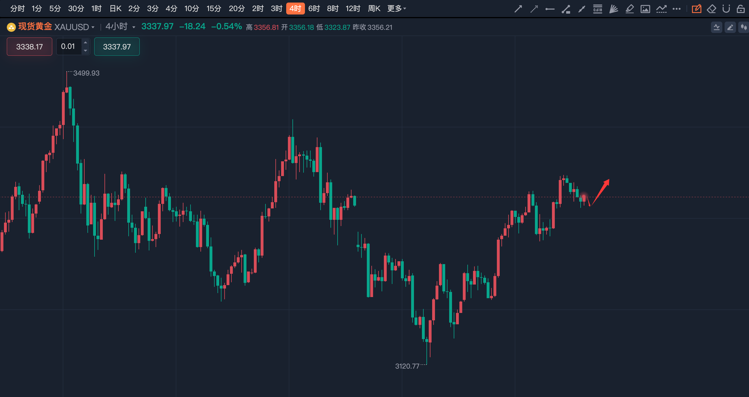This screenshot has width=749, height=397.
Task: Toggle the drawing lock icon
Action: point(740,9)
